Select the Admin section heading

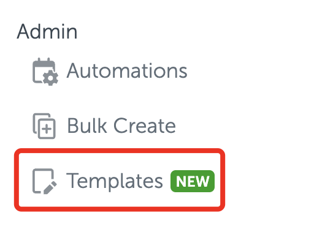pos(47,31)
